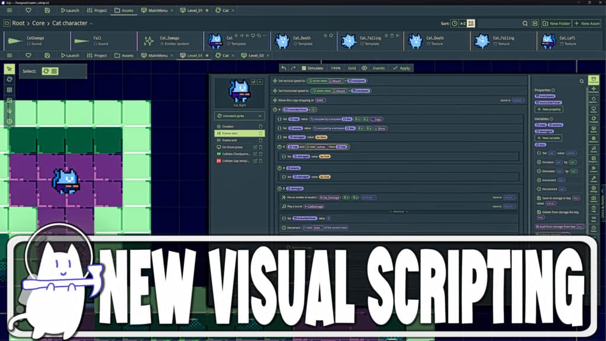Delete the Creation event

pos(260,127)
